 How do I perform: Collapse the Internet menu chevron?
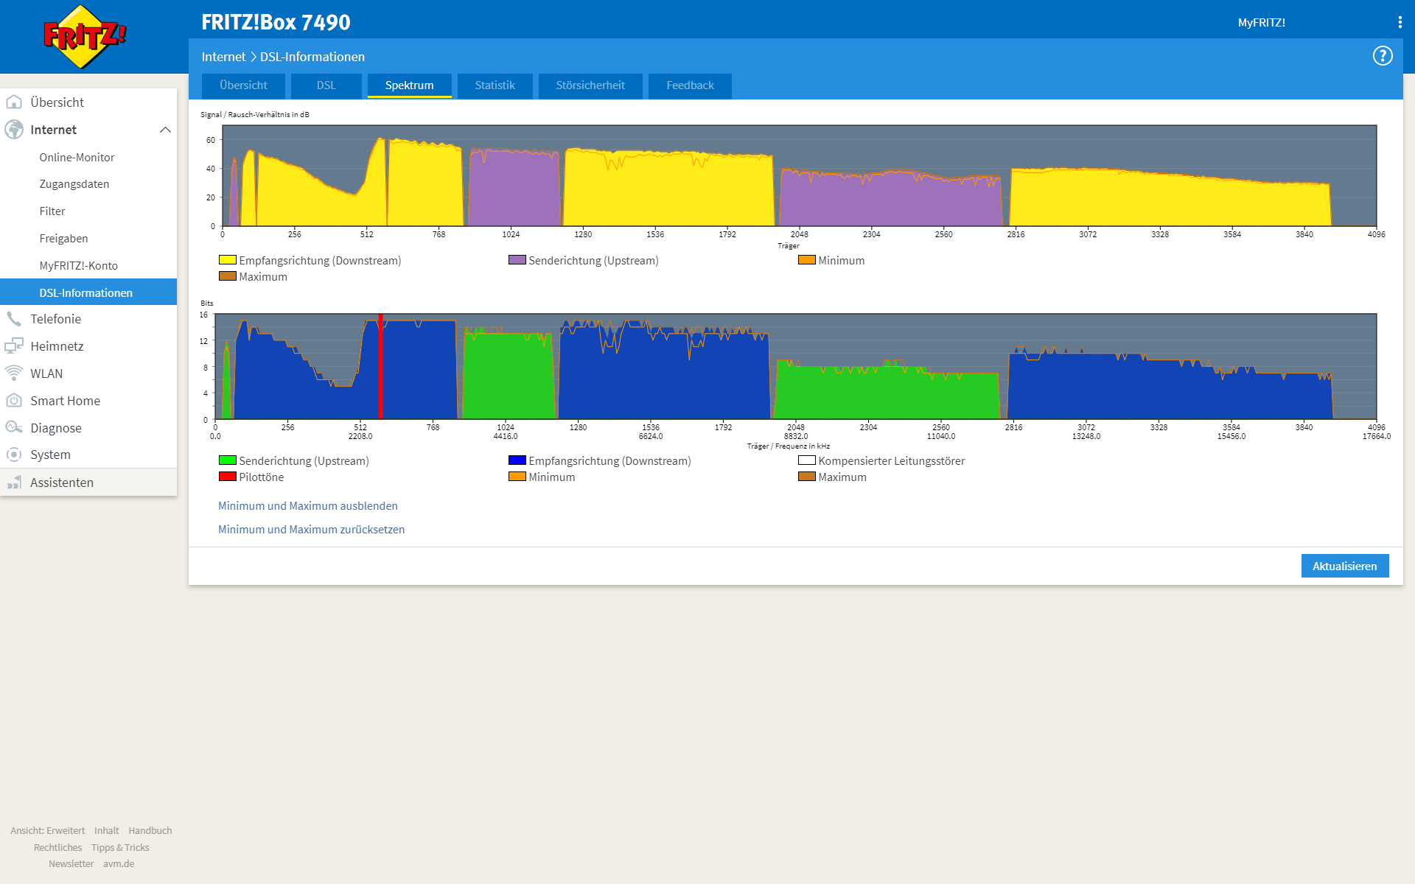165,130
